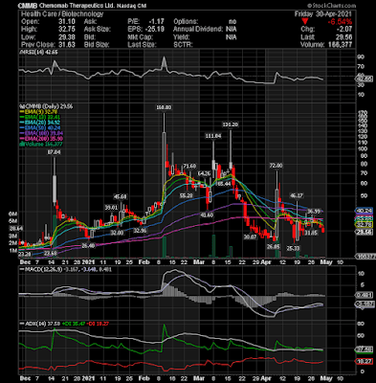
Task: Click the -6.54% percent change
Action: (x=340, y=22)
